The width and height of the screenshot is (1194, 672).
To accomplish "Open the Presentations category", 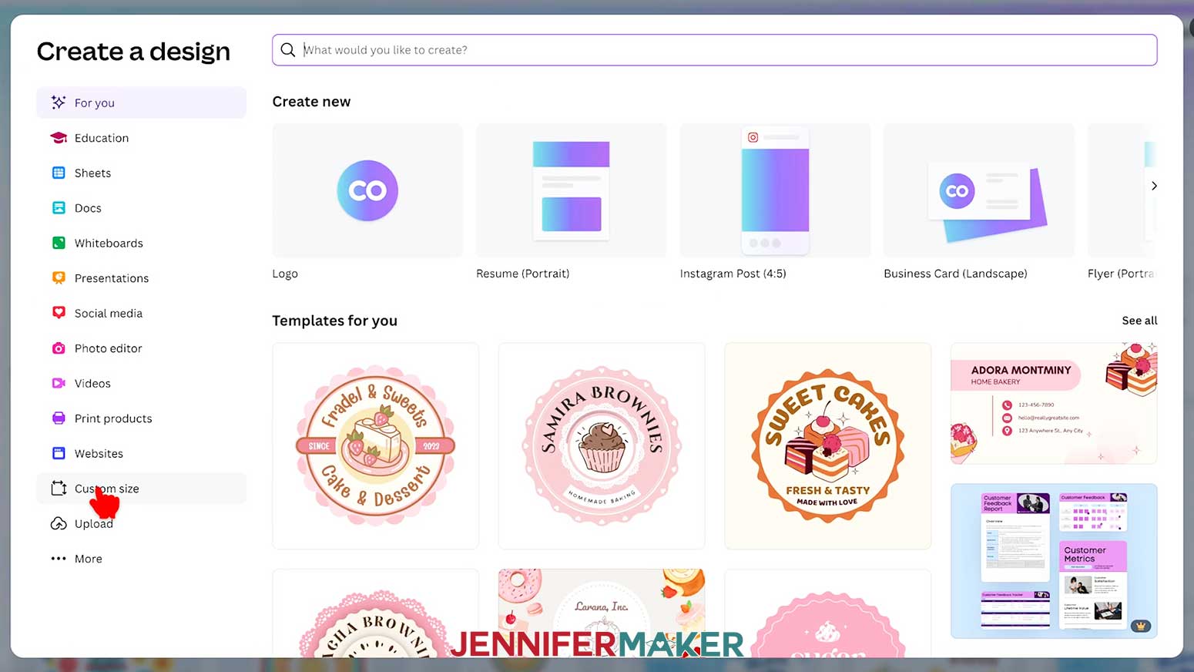I will tap(141, 278).
